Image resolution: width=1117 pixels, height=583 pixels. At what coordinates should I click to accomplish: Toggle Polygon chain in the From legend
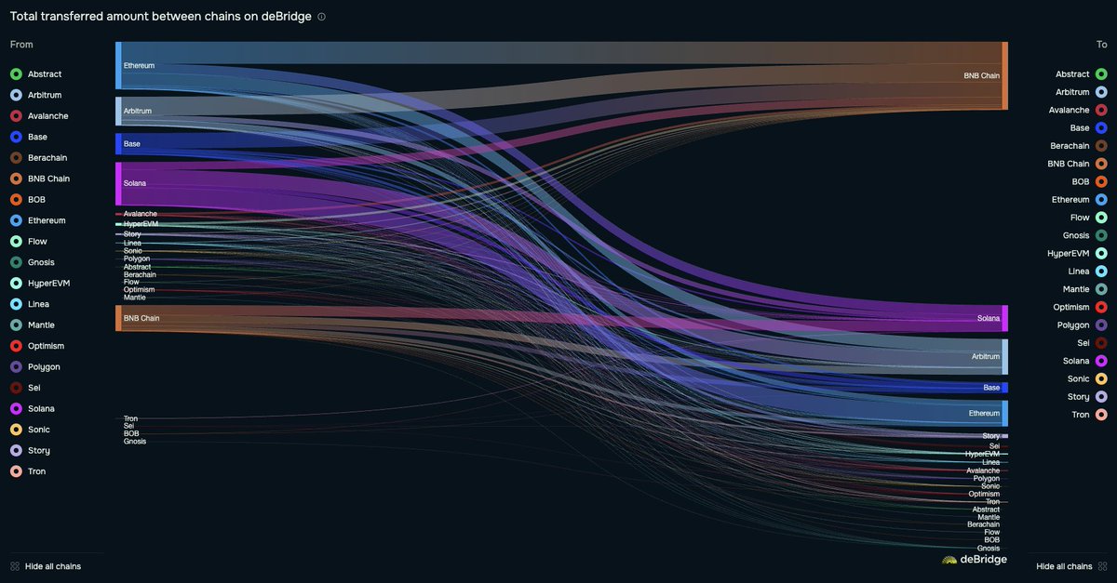pos(35,367)
